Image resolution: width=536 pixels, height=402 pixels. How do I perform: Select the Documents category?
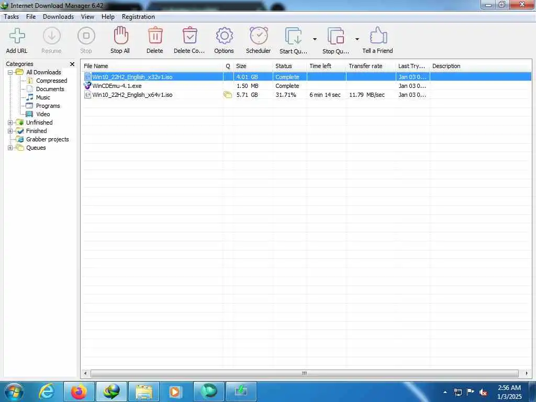[x=50, y=89]
